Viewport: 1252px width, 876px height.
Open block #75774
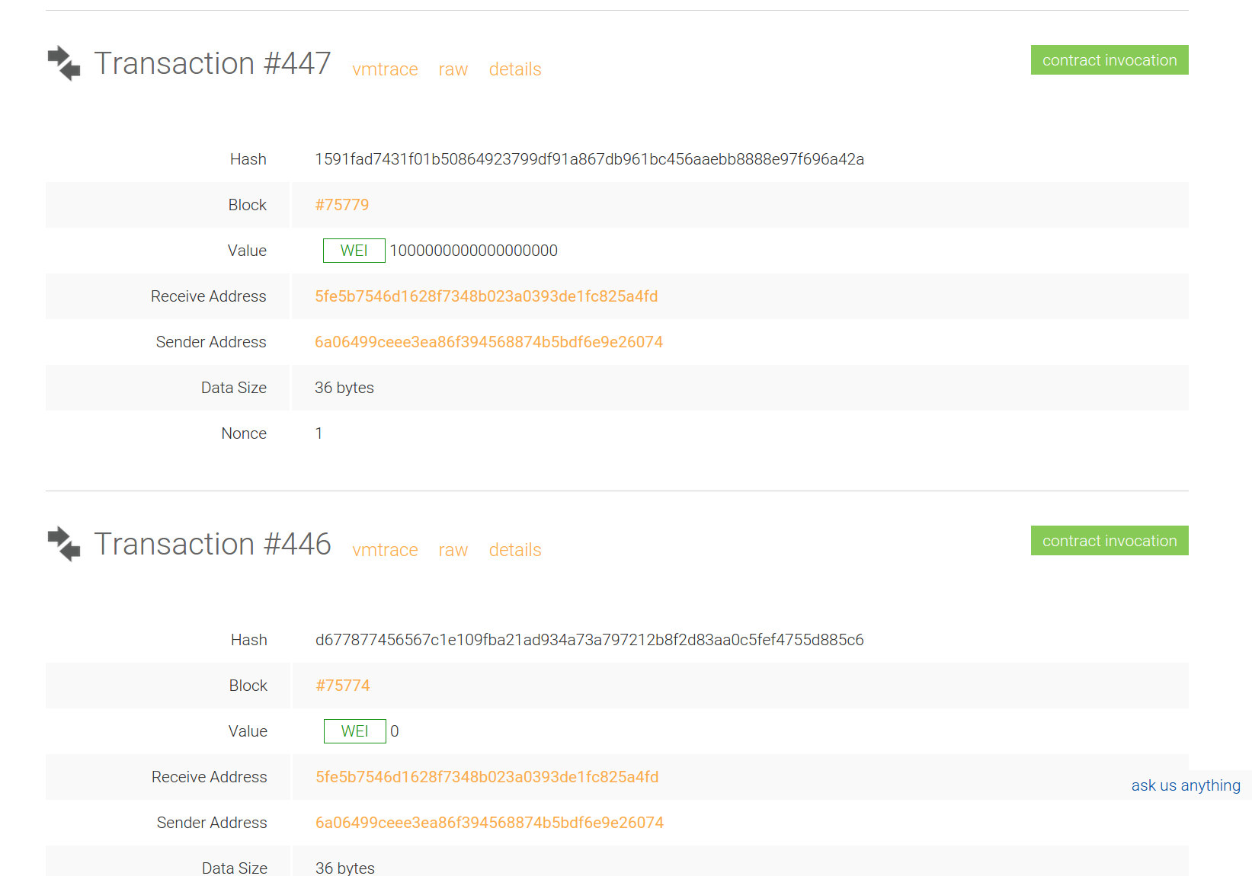342,685
